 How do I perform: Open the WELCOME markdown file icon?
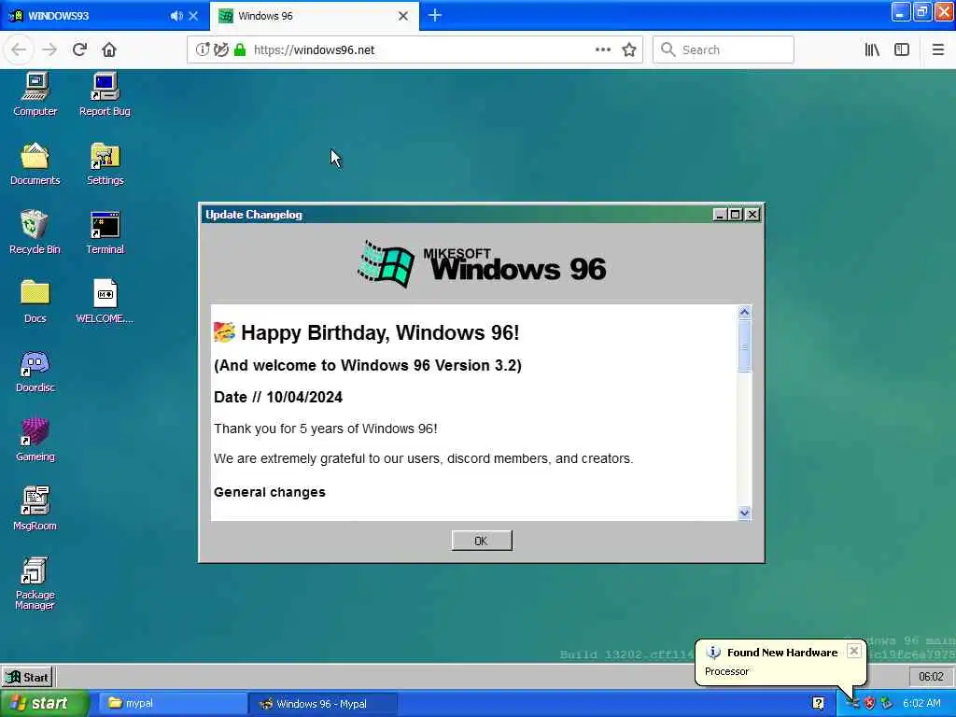(x=105, y=302)
